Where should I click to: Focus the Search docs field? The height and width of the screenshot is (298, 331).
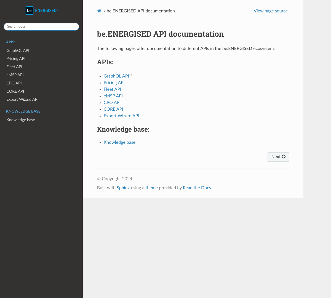click(41, 26)
